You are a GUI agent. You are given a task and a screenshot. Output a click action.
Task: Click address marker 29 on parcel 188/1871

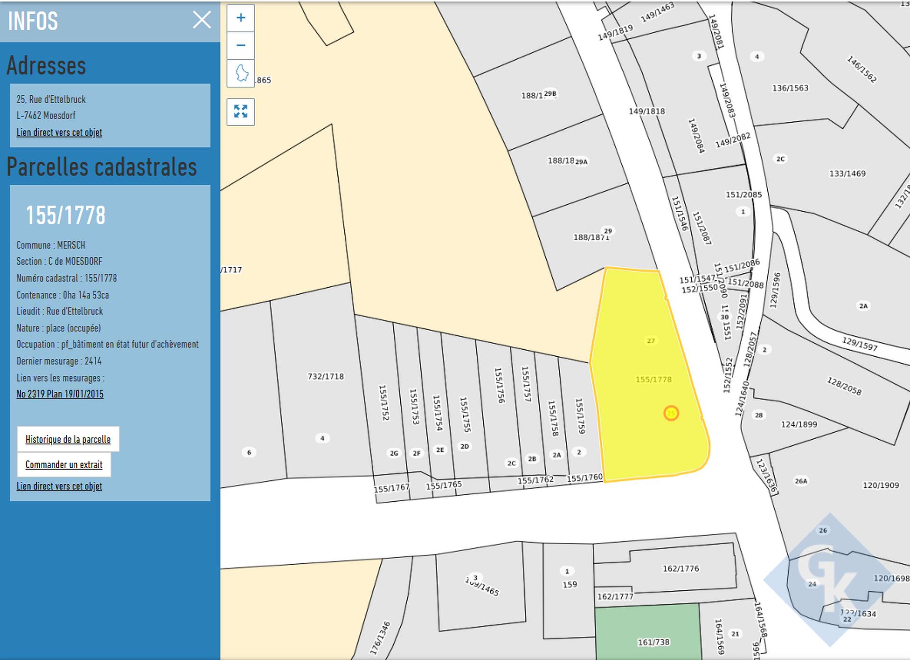(x=607, y=231)
